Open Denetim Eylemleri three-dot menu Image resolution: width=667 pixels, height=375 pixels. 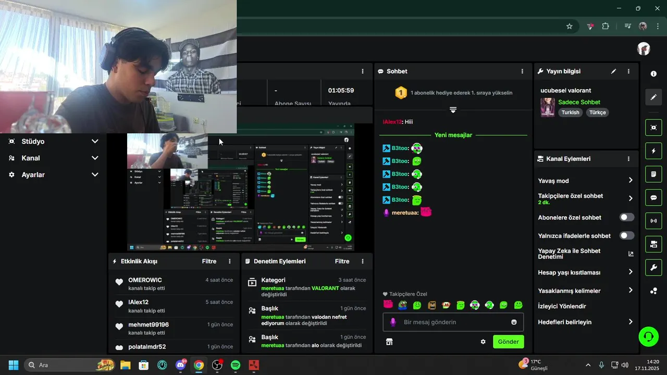pos(363,261)
